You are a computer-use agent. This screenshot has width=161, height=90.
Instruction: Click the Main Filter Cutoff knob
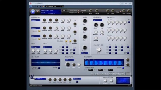click(68, 64)
